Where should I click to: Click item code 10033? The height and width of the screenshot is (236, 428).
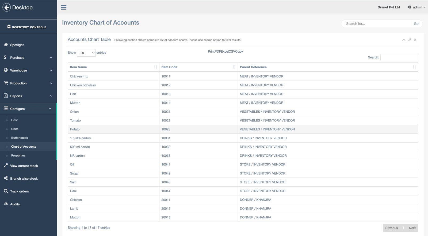click(166, 156)
